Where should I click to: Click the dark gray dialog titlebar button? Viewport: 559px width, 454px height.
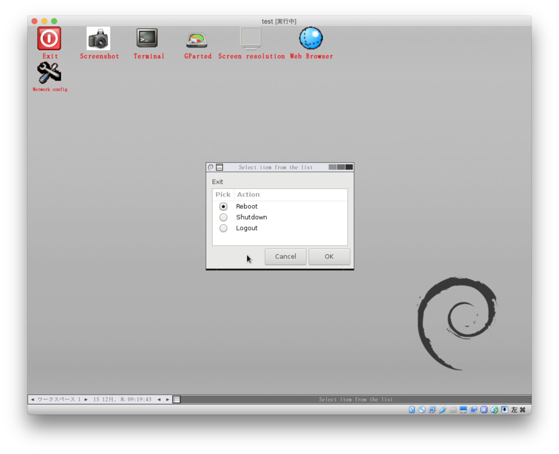point(349,167)
